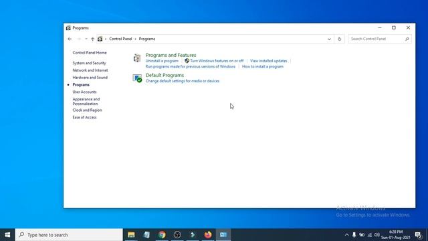Go to System and Security
The width and height of the screenshot is (428, 241).
coord(89,63)
